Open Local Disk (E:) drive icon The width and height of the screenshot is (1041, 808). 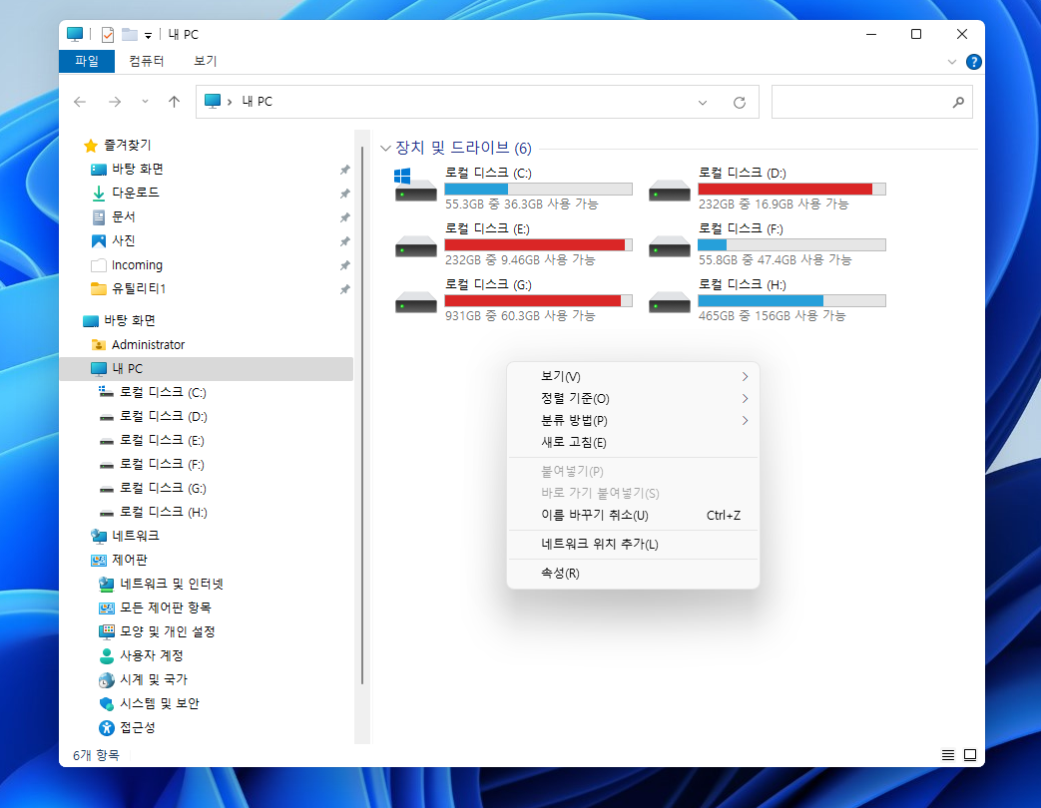pos(415,246)
